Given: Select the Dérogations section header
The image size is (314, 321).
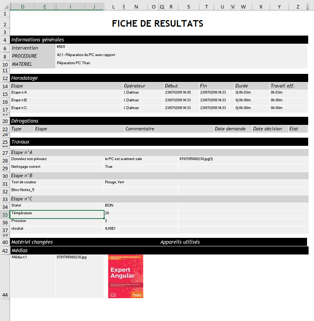Looking at the screenshot, I should [x=159, y=121].
